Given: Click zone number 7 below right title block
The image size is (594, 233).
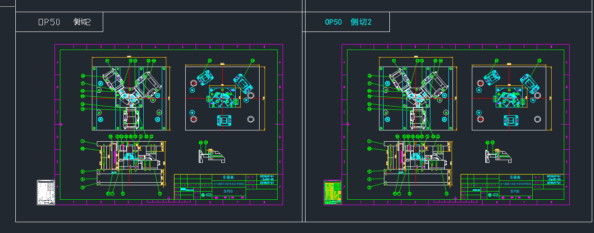Looking at the screenshot, I should pyautogui.click(x=524, y=202).
